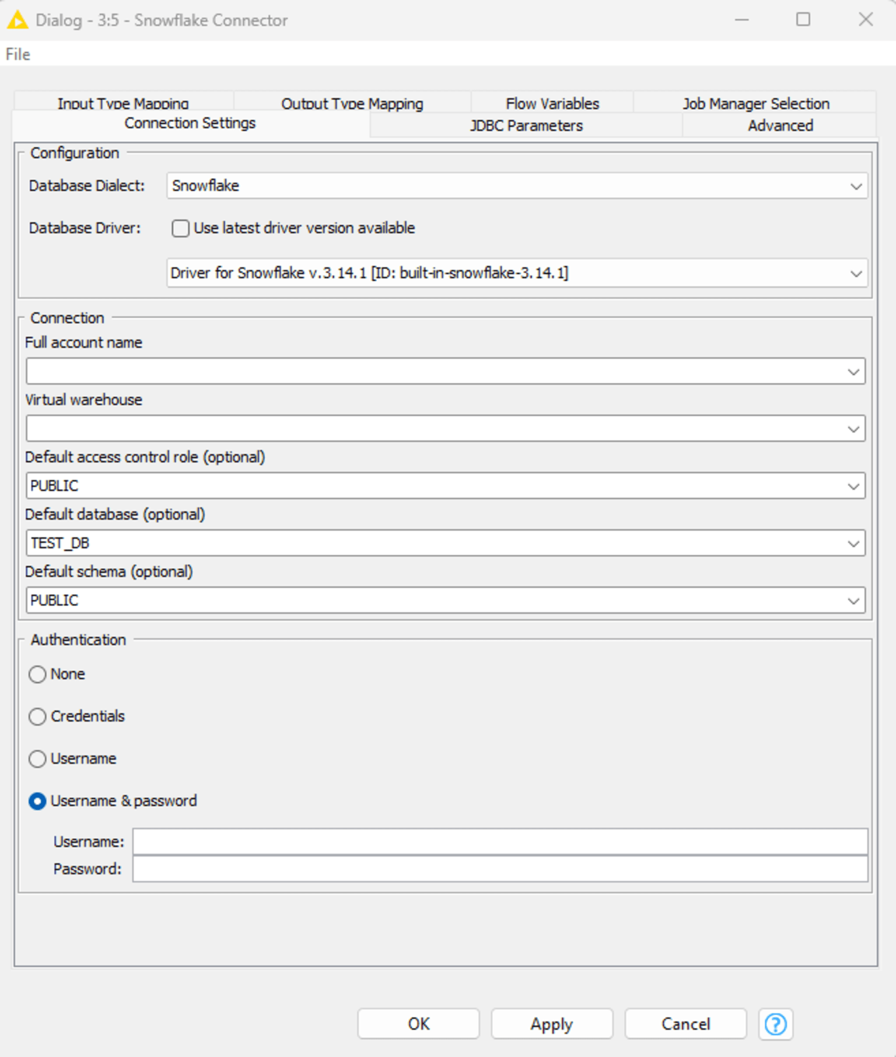Click the help question mark icon
Image resolution: width=896 pixels, height=1057 pixels.
(x=775, y=1024)
